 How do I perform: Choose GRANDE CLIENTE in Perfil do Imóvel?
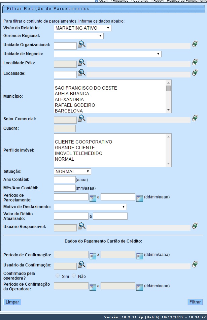pos(75,148)
